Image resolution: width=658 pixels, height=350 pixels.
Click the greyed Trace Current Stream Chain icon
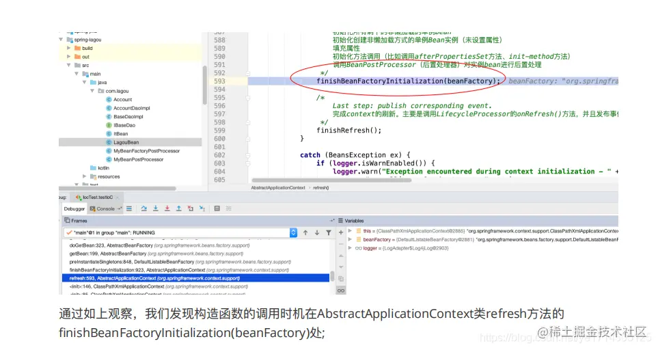coord(229,208)
